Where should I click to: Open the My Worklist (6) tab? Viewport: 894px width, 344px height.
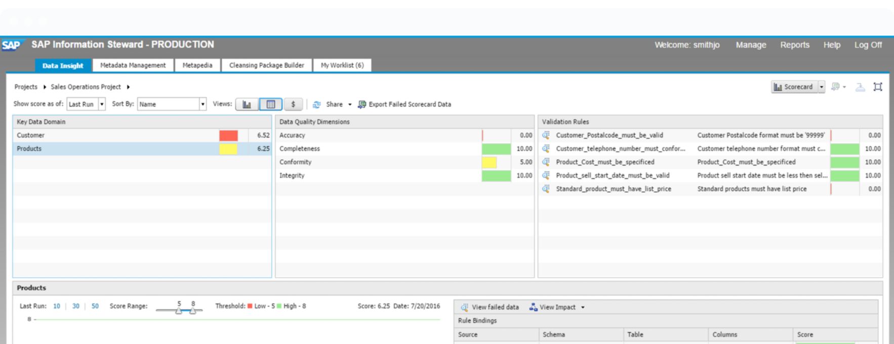coord(342,65)
